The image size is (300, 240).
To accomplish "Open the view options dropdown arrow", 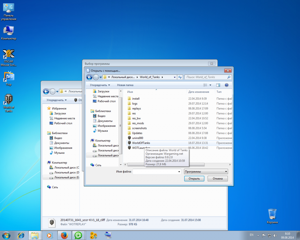I will click(210, 85).
